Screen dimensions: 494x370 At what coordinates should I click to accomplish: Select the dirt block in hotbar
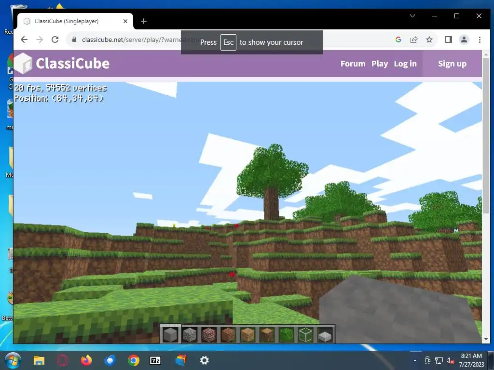coord(228,334)
